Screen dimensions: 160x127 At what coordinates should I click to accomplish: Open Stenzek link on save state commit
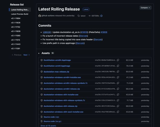coord(98,40)
